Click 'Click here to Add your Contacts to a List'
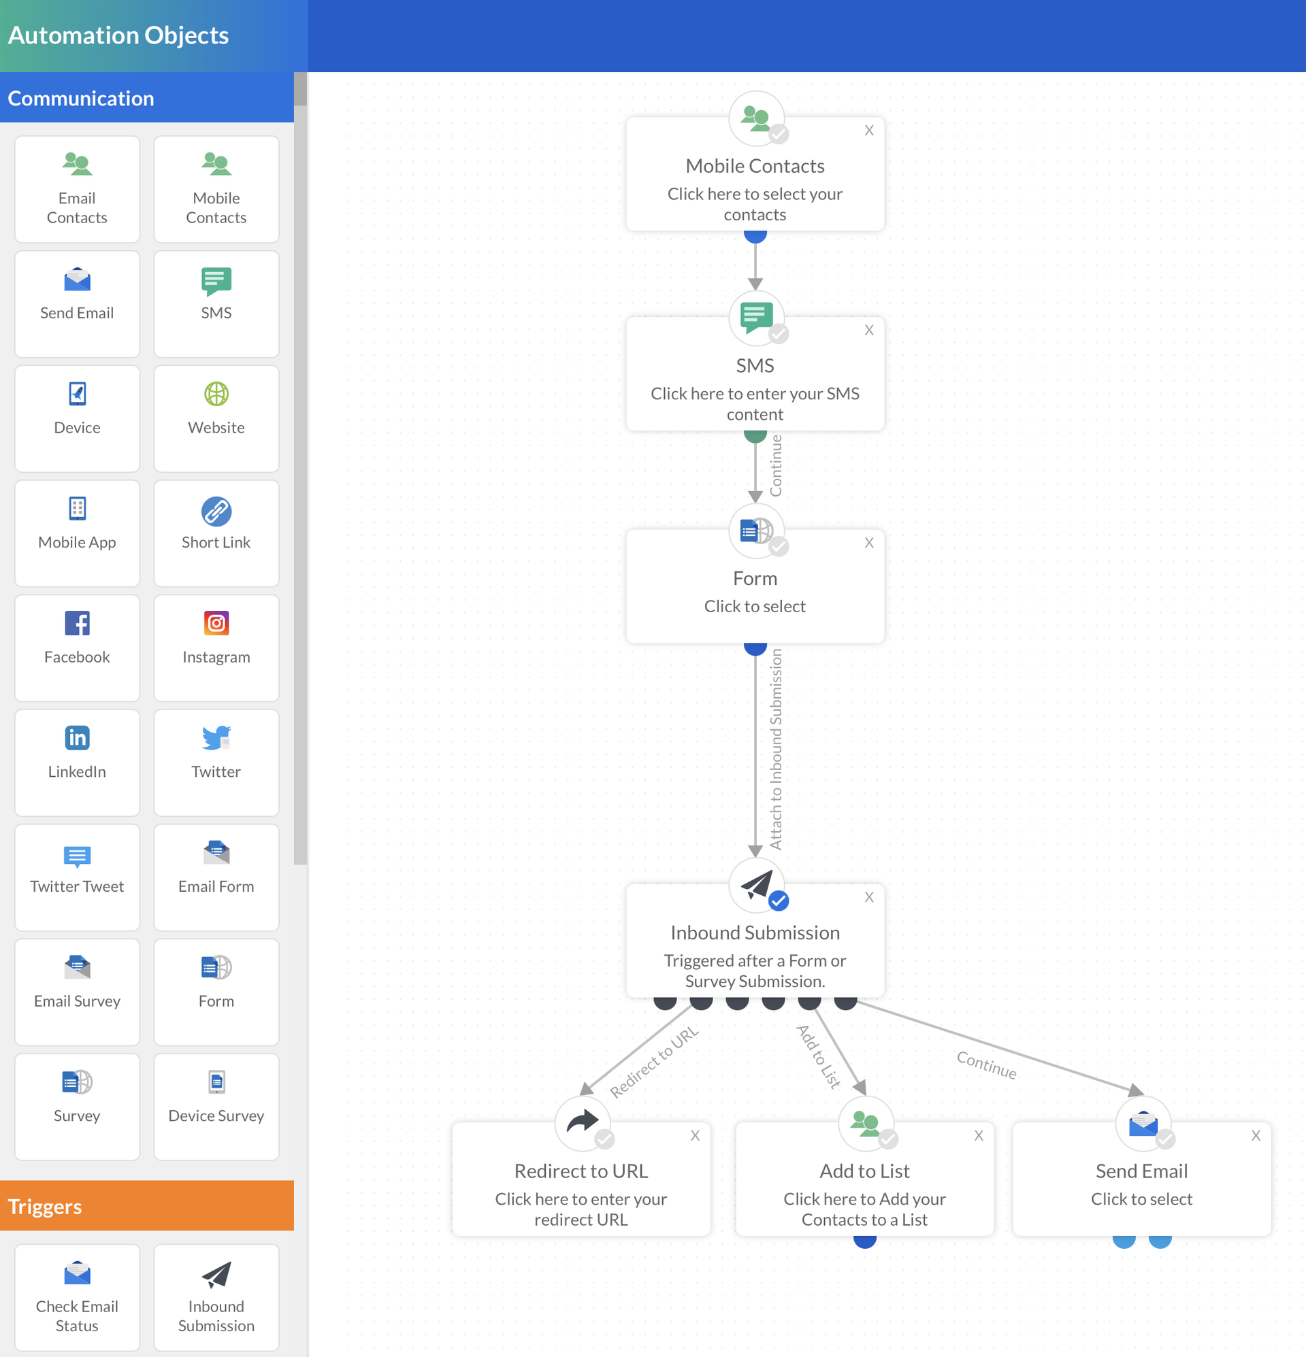 point(864,1209)
